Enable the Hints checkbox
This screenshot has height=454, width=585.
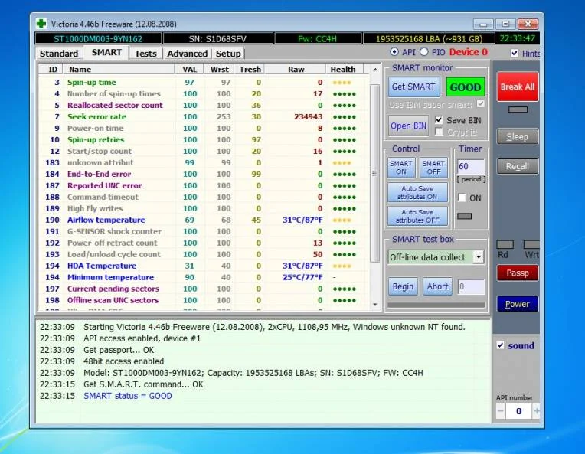tap(515, 53)
